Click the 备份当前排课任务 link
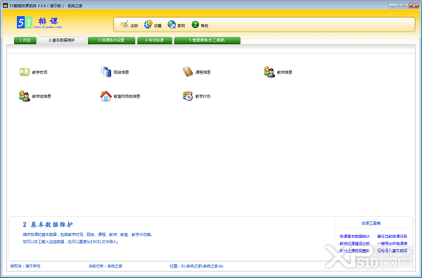This screenshot has height=278, width=422. pos(392,237)
